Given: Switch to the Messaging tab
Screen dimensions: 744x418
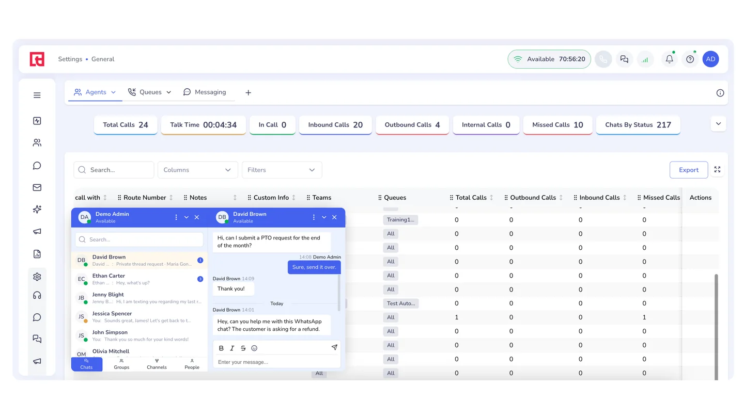Looking at the screenshot, I should pyautogui.click(x=205, y=92).
